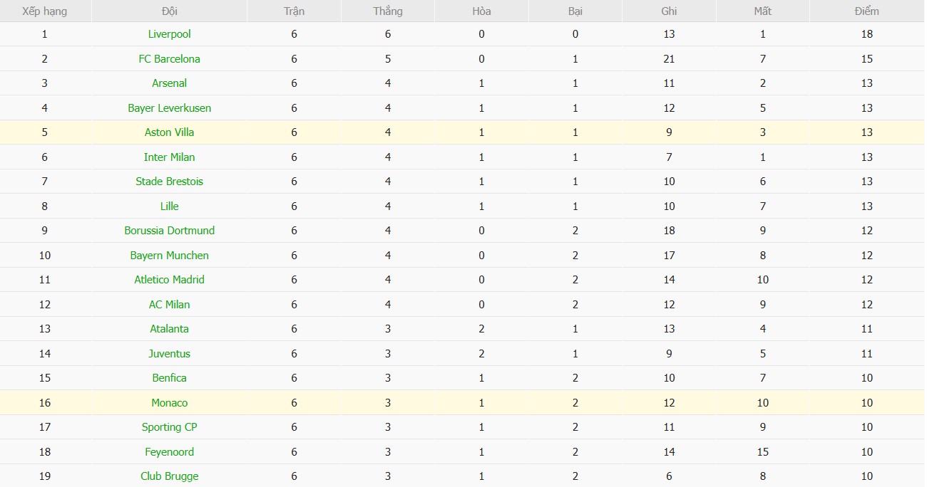Click the Xếp hạng column header
Image resolution: width=927 pixels, height=487 pixels.
[45, 11]
